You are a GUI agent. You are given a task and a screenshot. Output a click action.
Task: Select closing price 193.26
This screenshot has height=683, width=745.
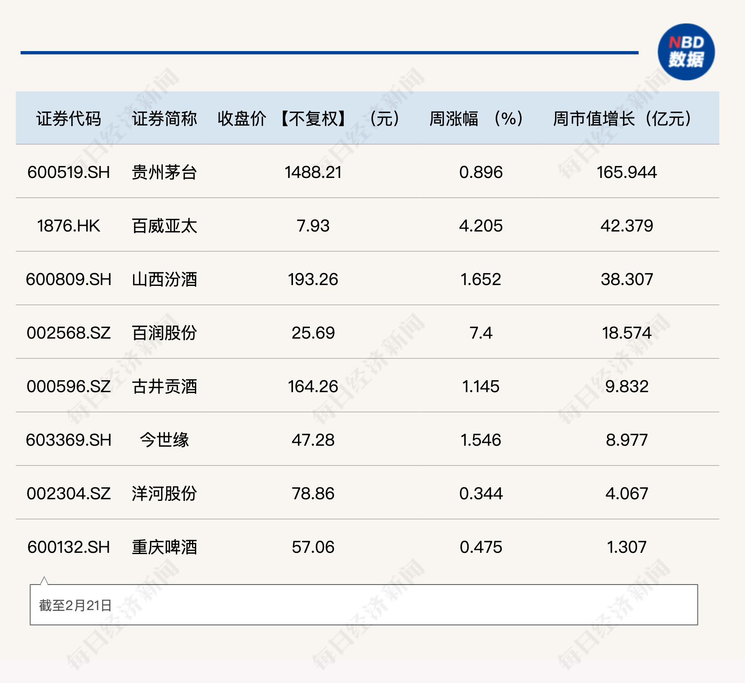tap(313, 279)
